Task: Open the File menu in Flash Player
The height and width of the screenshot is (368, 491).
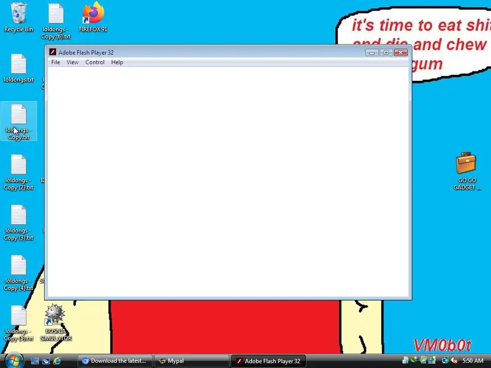Action: coord(56,62)
